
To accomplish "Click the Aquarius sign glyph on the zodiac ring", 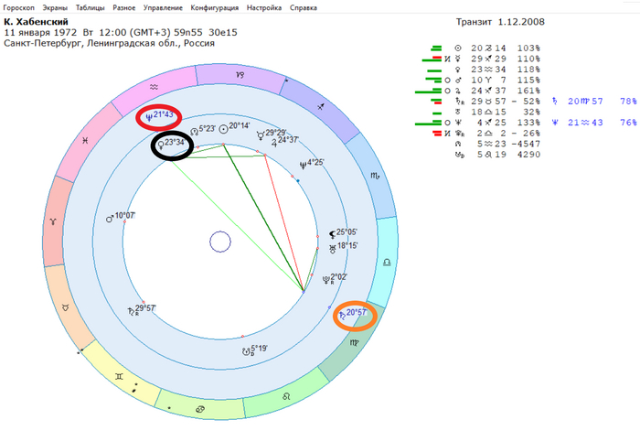I will (154, 87).
